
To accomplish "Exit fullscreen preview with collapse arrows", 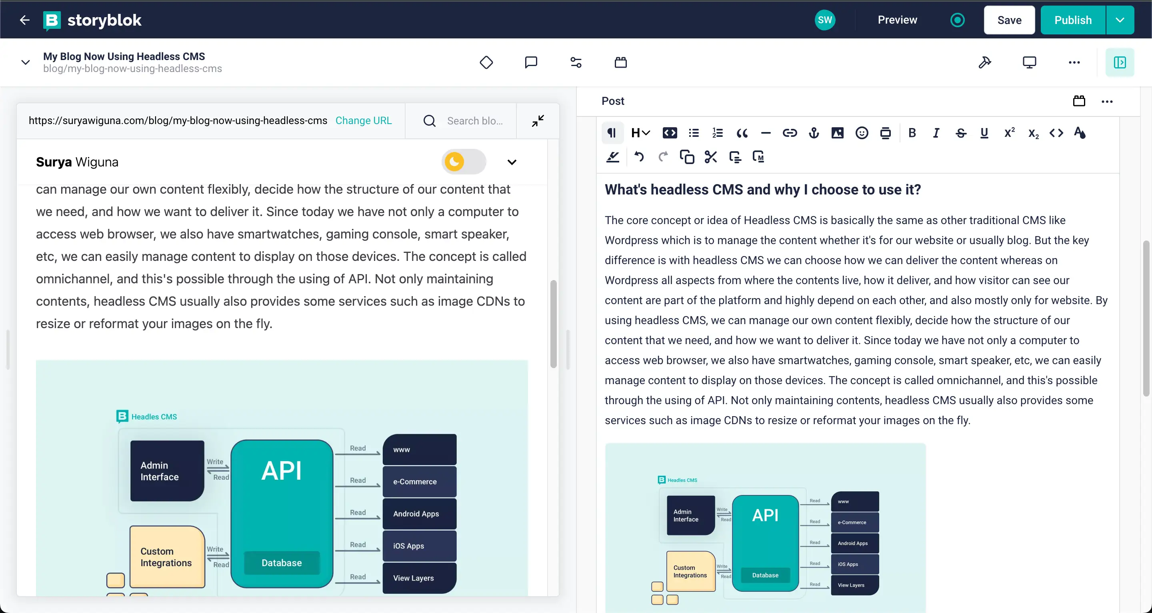I will [x=538, y=121].
